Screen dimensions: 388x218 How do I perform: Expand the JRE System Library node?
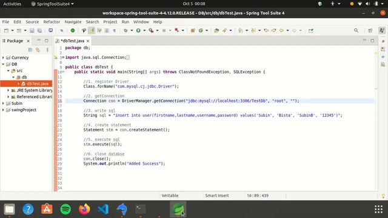(x=8, y=90)
